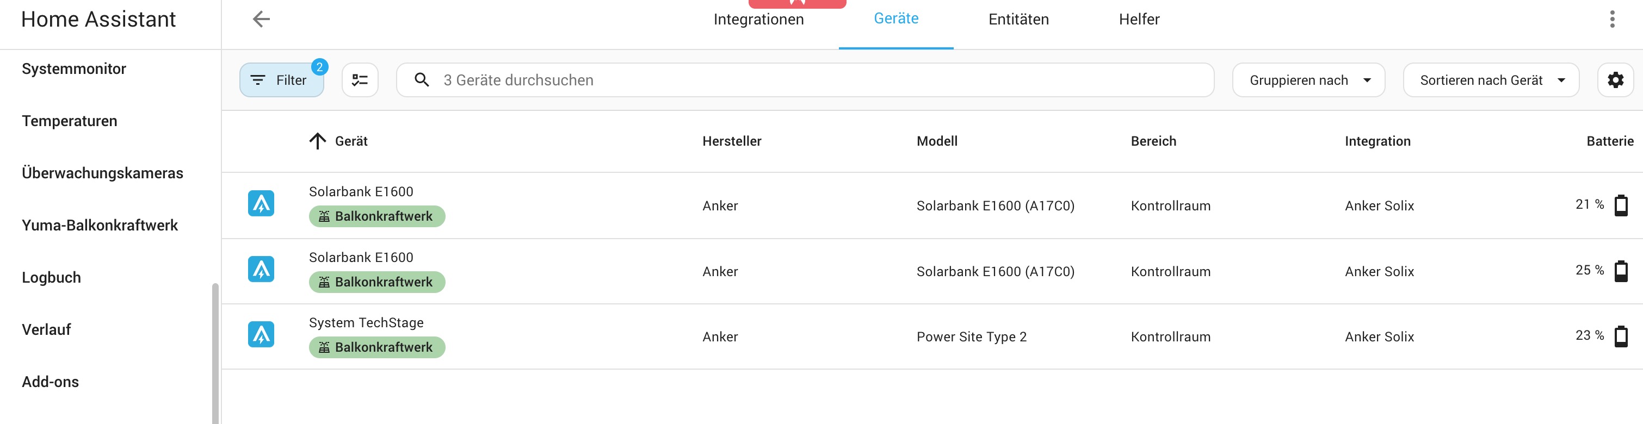
Task: Click battery icon showing 21 %
Action: pos(1621,205)
